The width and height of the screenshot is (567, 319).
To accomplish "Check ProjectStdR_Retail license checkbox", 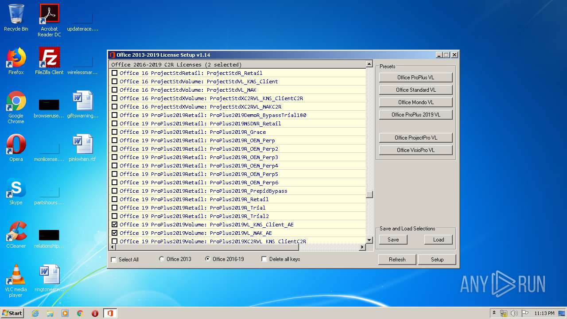I will coord(114,73).
